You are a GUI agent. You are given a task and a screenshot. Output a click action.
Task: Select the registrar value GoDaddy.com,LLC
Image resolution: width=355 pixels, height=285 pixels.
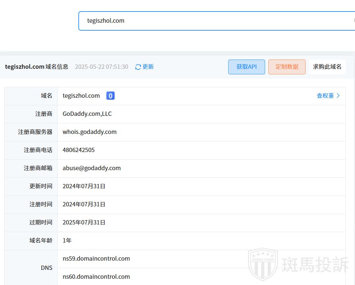(x=87, y=114)
